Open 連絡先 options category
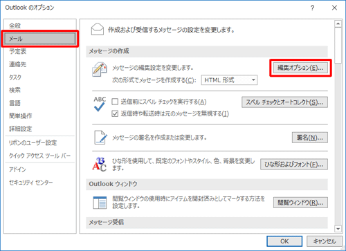The height and width of the screenshot is (251, 346). coord(39,64)
